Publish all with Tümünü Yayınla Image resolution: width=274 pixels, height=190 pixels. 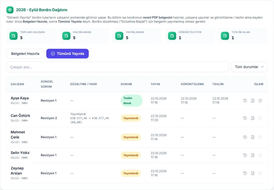coord(67,54)
